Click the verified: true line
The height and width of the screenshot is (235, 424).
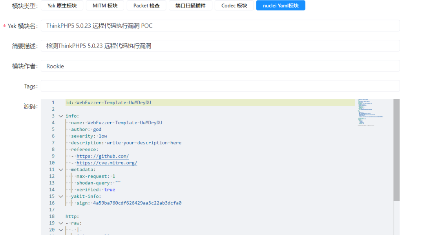[96, 189]
